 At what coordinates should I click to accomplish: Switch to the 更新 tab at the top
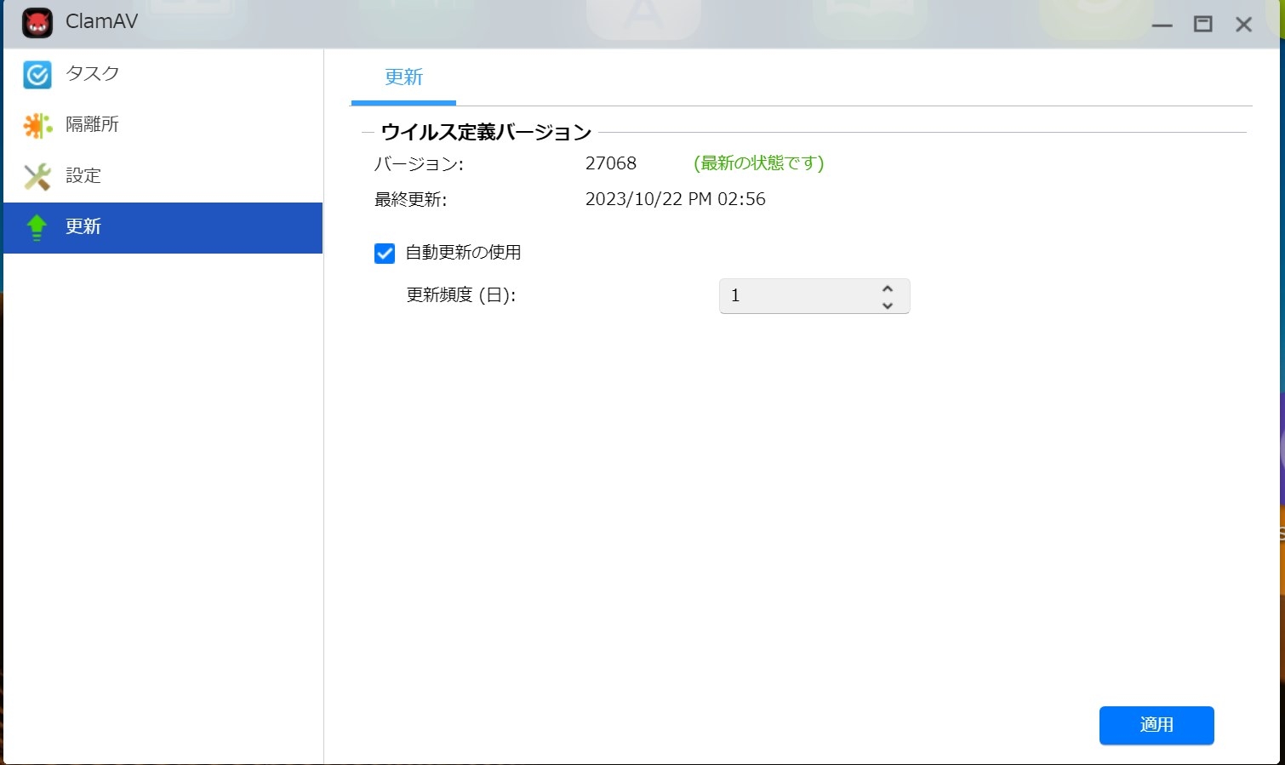pos(403,77)
